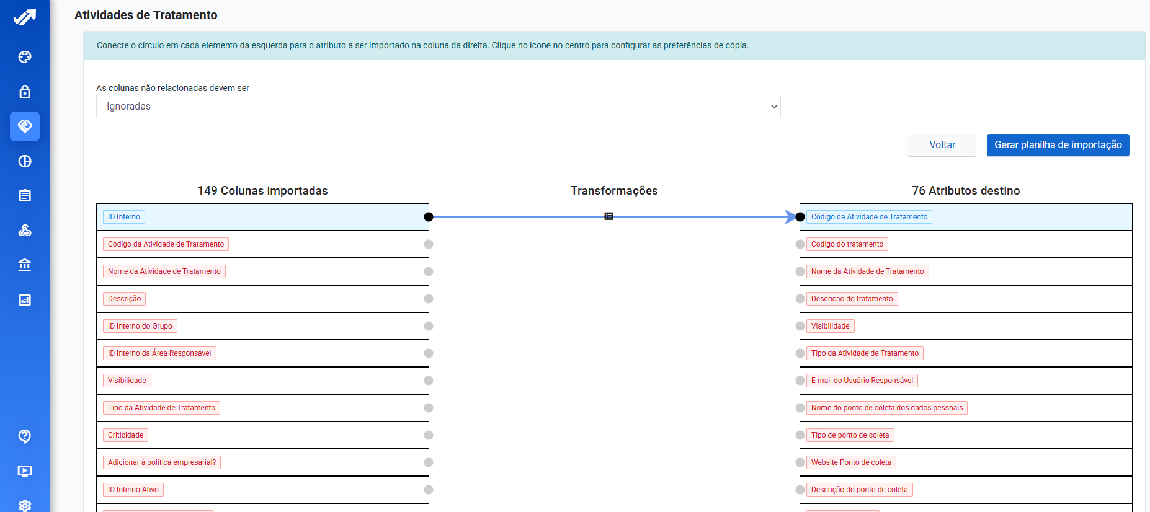
Task: Select 'Website Ponto de coleta' attribute
Action: (x=851, y=462)
